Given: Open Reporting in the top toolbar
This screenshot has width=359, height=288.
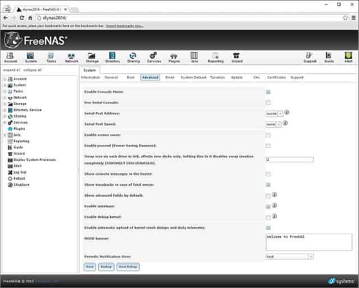Looking at the screenshot, I should click(x=215, y=57).
